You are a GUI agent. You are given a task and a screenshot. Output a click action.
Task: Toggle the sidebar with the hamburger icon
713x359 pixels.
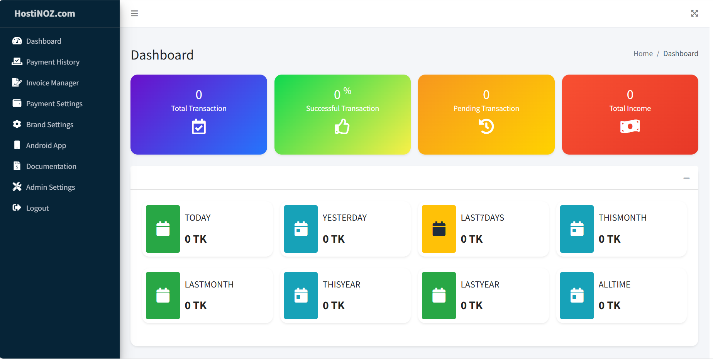tap(134, 13)
